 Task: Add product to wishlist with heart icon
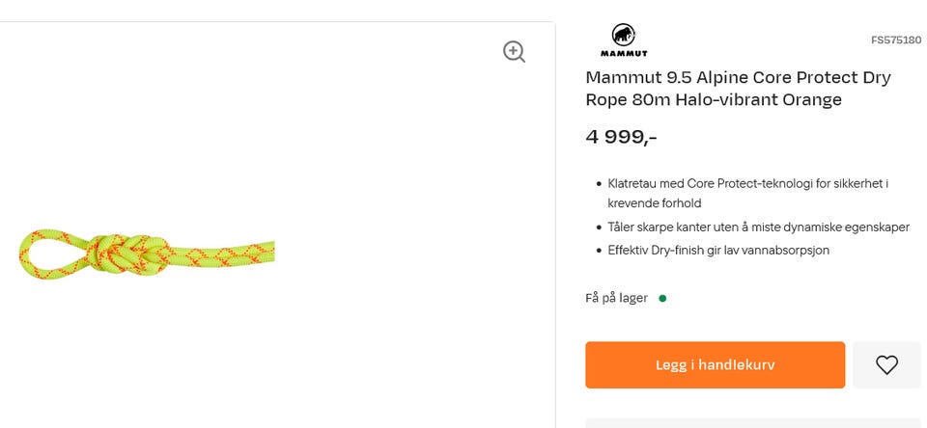[x=886, y=365]
